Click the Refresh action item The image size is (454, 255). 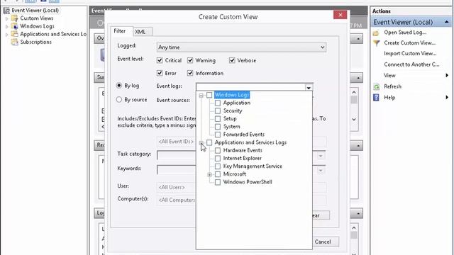[392, 86]
